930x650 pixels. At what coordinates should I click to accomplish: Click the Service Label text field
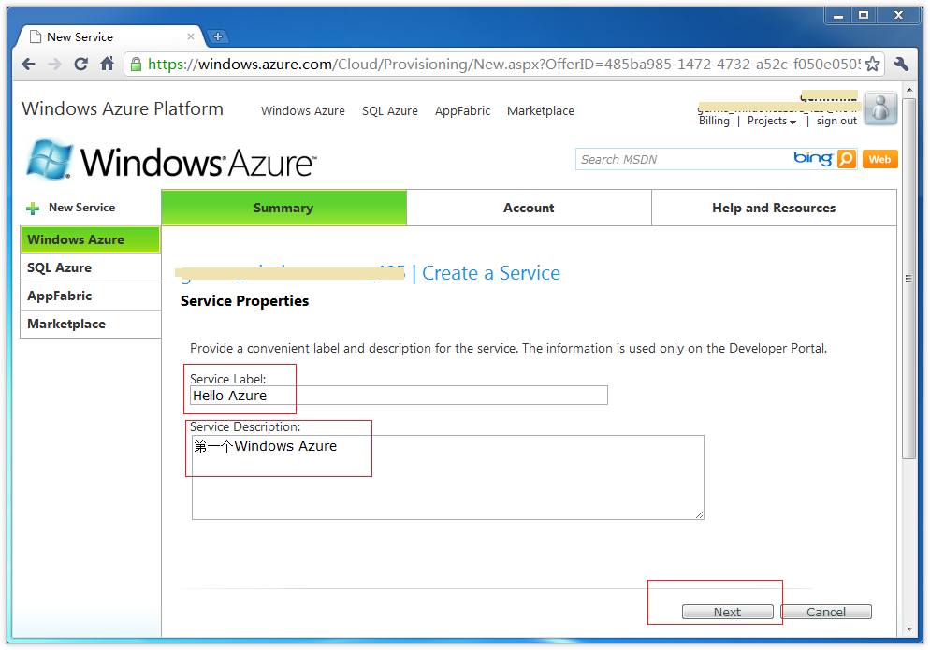pos(399,396)
